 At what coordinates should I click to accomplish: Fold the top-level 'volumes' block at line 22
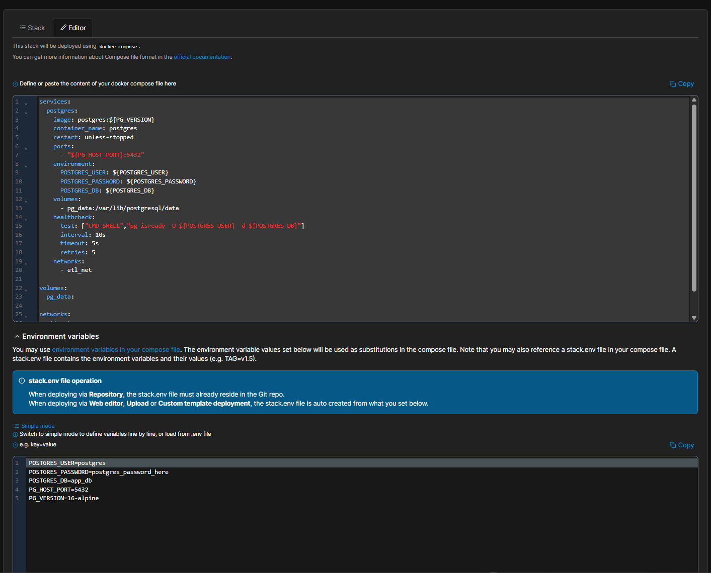[26, 290]
